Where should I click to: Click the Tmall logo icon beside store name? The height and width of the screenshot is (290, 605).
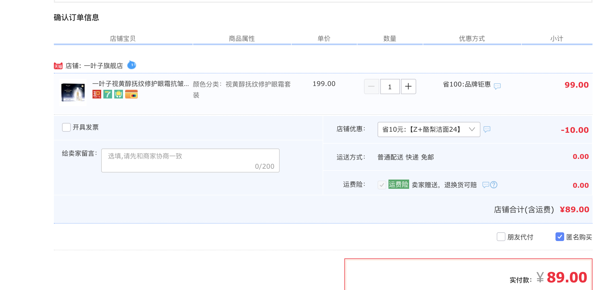click(58, 66)
